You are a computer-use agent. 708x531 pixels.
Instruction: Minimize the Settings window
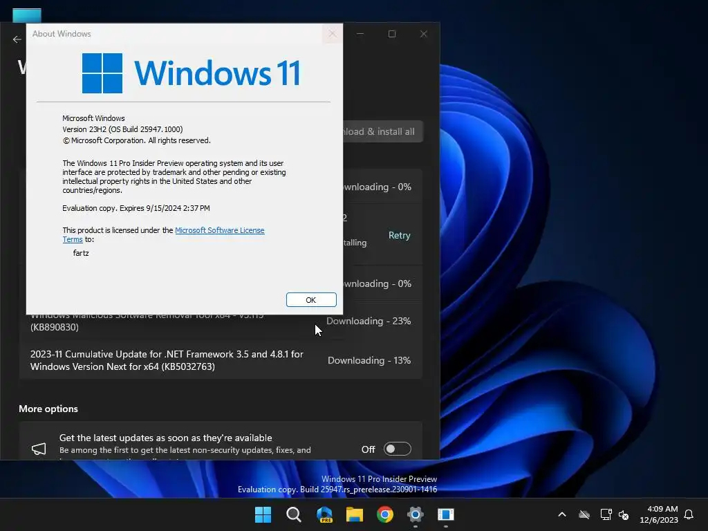point(360,34)
